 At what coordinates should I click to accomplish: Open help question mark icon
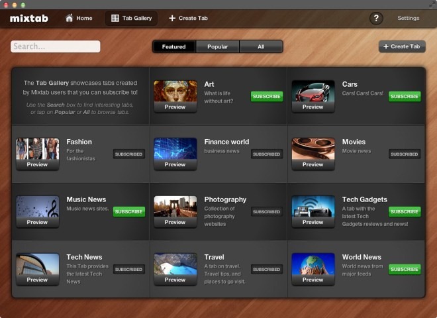[x=375, y=18]
